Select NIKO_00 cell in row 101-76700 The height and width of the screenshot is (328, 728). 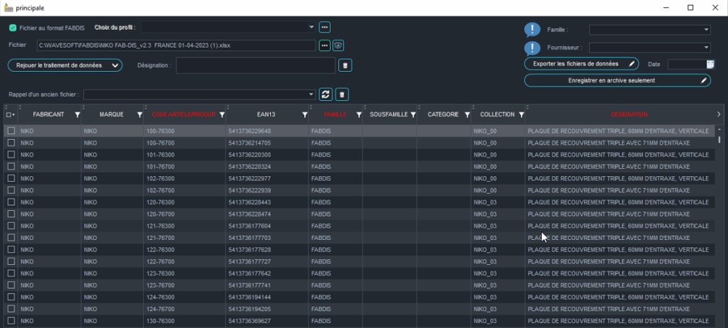coord(498,167)
